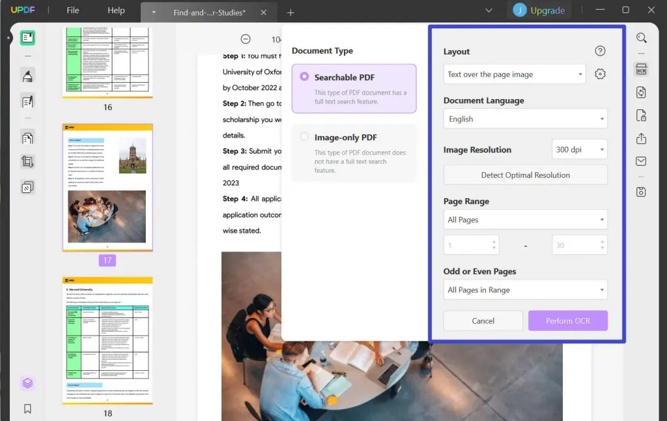Open the File menu
Viewport: 667px width, 421px height.
(73, 10)
